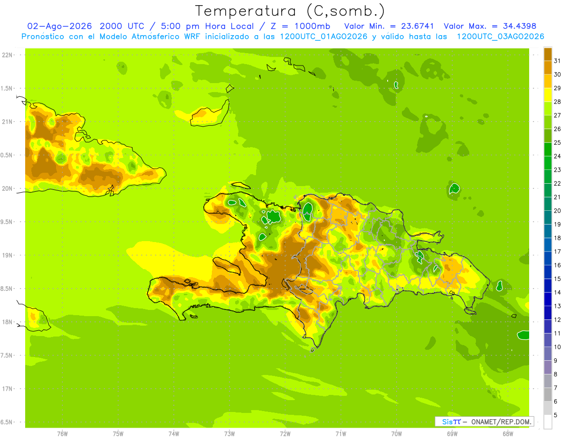Screen dimensions: 570x440
Task: Click the "Valor Max. = 34.4398" text
Action: [490, 26]
